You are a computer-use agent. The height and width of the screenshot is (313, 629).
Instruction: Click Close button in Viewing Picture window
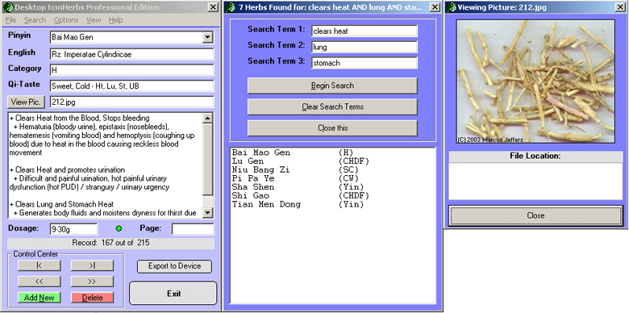click(x=535, y=215)
